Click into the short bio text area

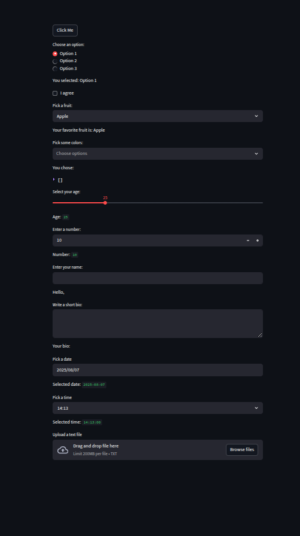(x=158, y=324)
